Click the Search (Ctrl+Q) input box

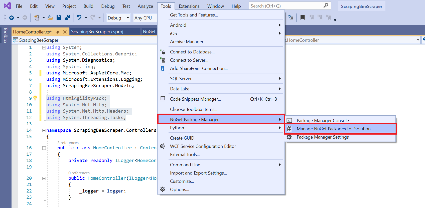[x=290, y=6]
